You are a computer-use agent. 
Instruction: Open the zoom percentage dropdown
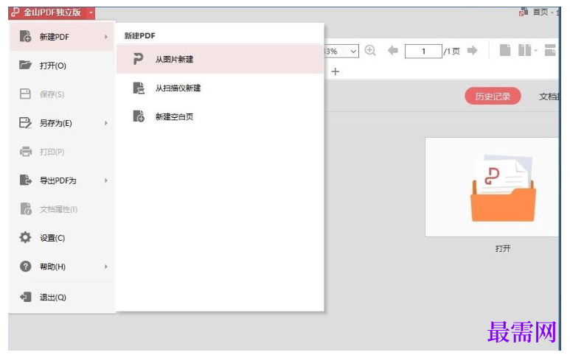click(353, 51)
